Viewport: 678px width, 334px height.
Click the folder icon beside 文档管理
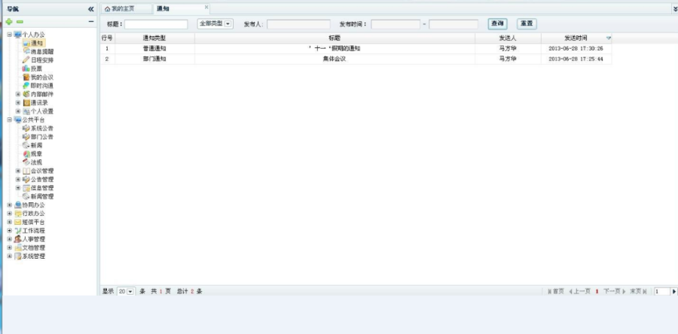(18, 247)
